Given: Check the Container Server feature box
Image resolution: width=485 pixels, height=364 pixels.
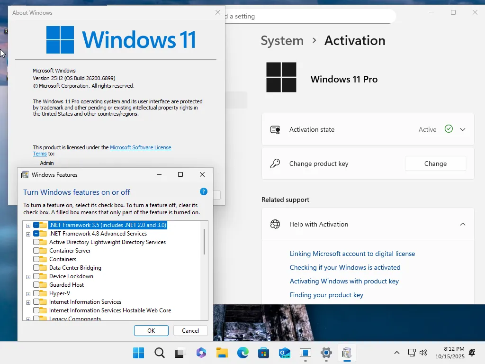Looking at the screenshot, I should 36,250.
